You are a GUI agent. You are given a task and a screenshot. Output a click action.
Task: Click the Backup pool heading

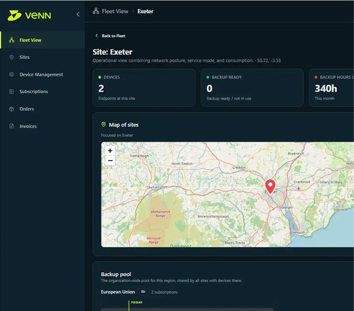pos(116,274)
